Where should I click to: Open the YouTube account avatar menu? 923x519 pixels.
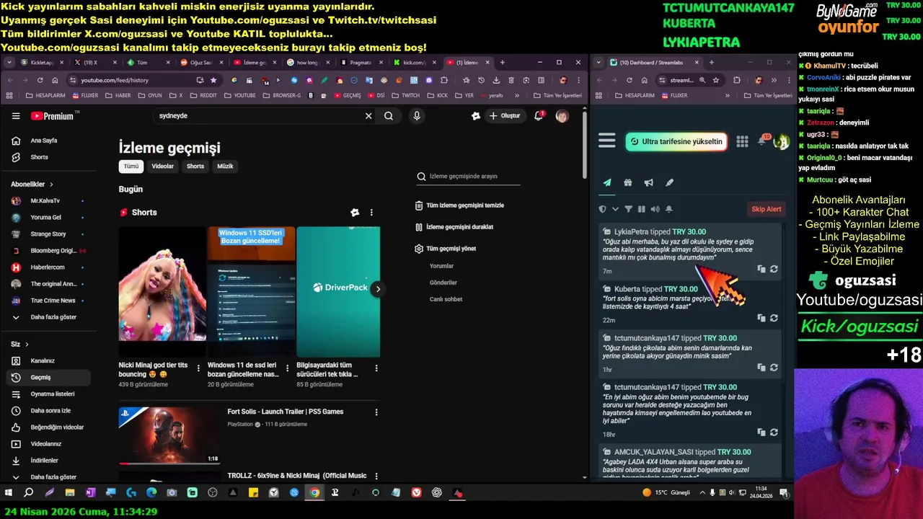click(562, 115)
